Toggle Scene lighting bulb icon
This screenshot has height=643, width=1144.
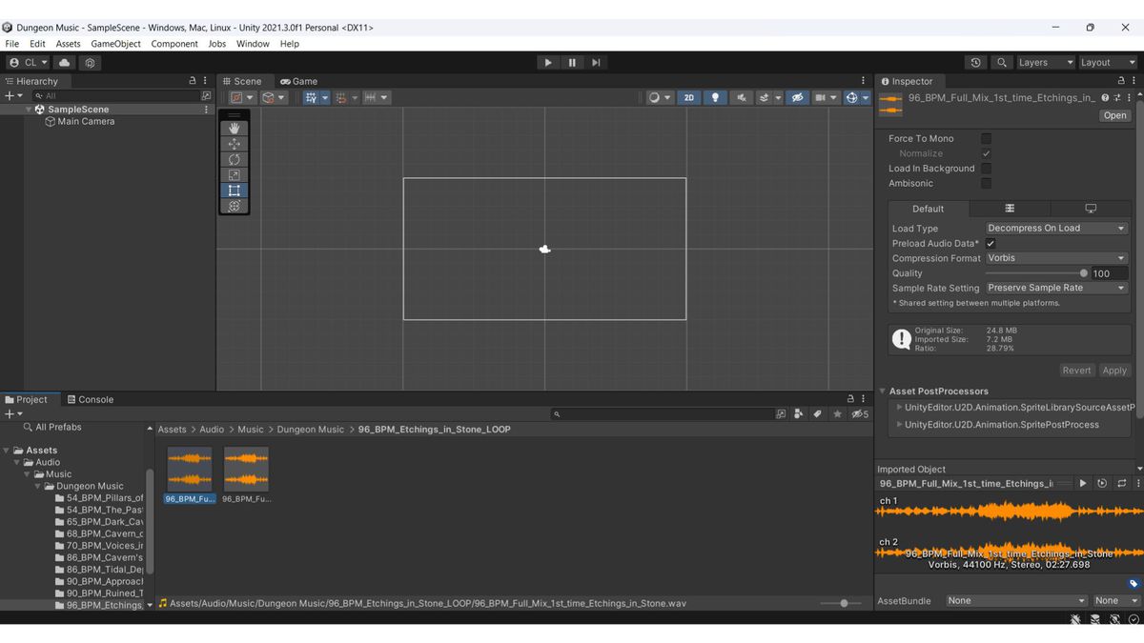tap(715, 97)
